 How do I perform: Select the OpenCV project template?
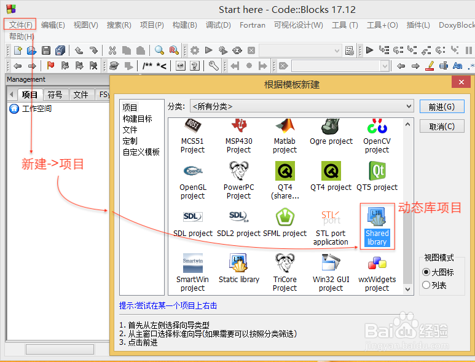[377, 136]
